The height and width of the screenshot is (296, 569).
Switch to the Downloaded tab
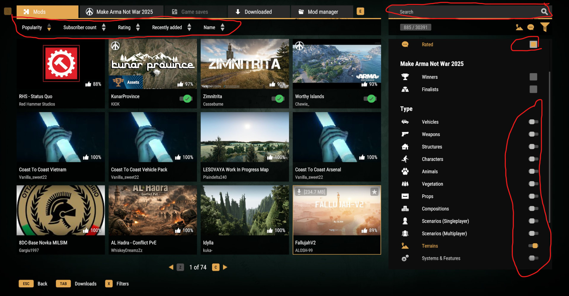[258, 12]
